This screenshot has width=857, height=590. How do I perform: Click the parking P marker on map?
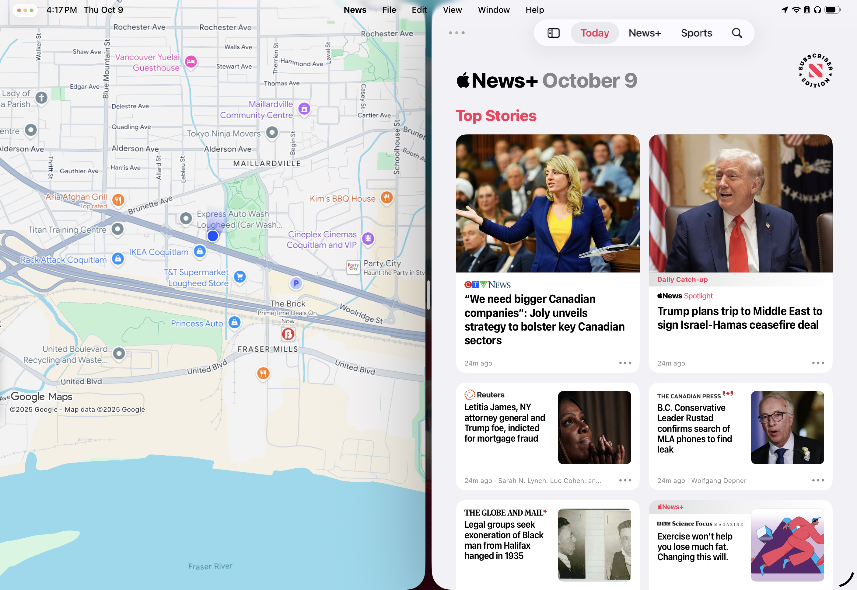pyautogui.click(x=296, y=283)
